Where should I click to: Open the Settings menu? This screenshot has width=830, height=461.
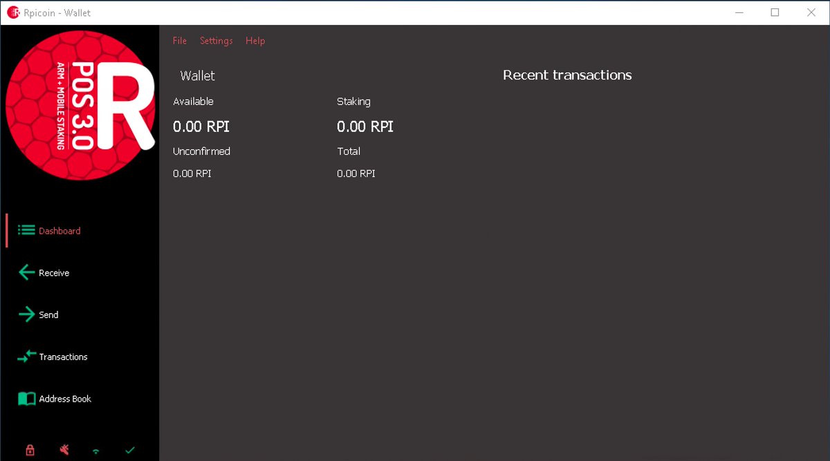pos(216,41)
